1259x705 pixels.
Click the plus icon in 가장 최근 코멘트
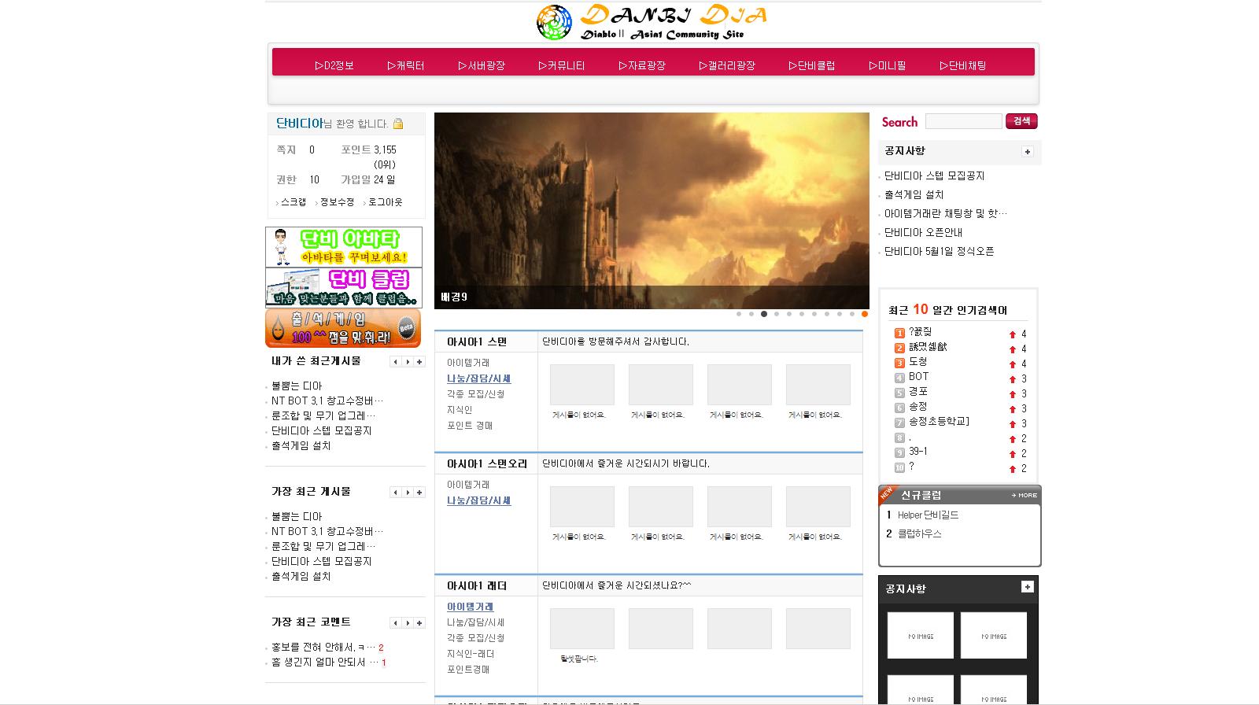(419, 623)
